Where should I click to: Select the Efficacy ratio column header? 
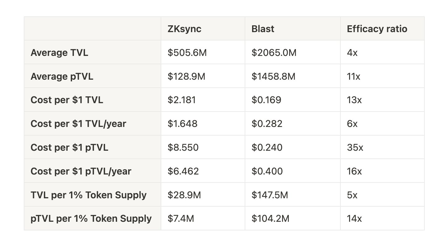(377, 29)
